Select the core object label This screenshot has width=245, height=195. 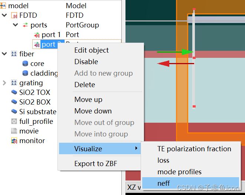37,64
